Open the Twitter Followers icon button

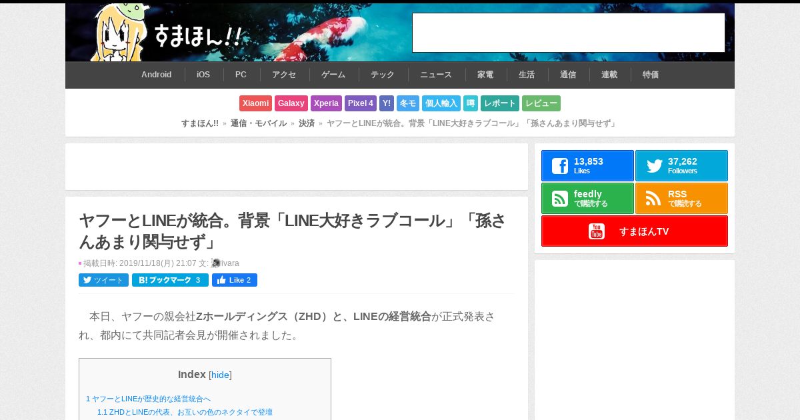pos(681,165)
